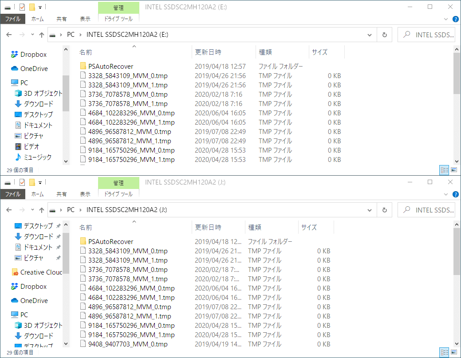Viewport: 461px width, 358px height.
Task: Click Properties quick-access icon in J: window
Action: pyautogui.click(x=22, y=182)
